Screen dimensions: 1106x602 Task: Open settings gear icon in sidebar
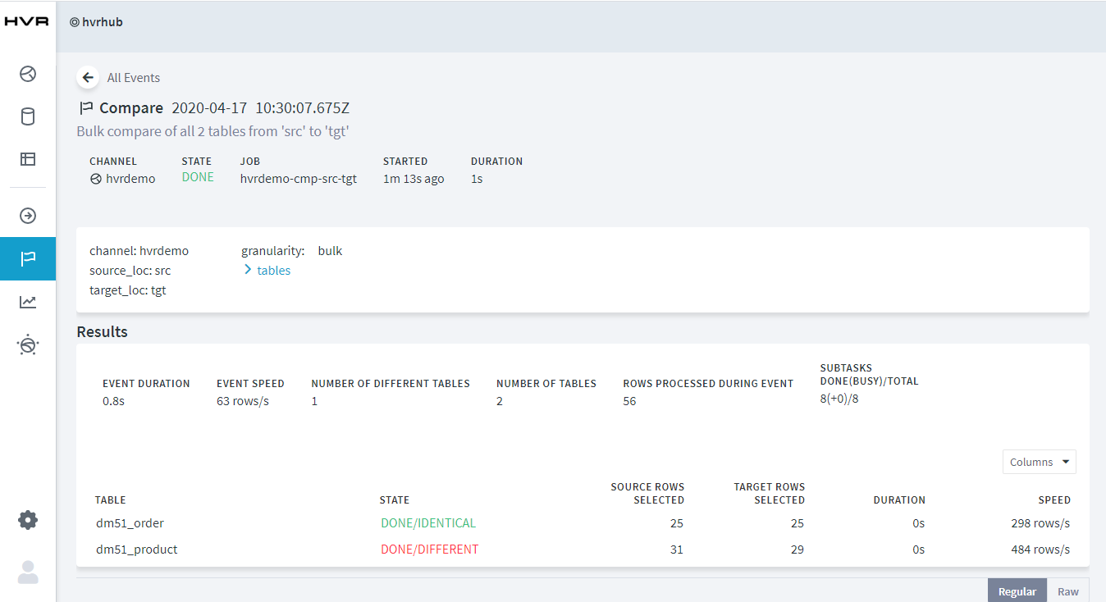(x=28, y=520)
